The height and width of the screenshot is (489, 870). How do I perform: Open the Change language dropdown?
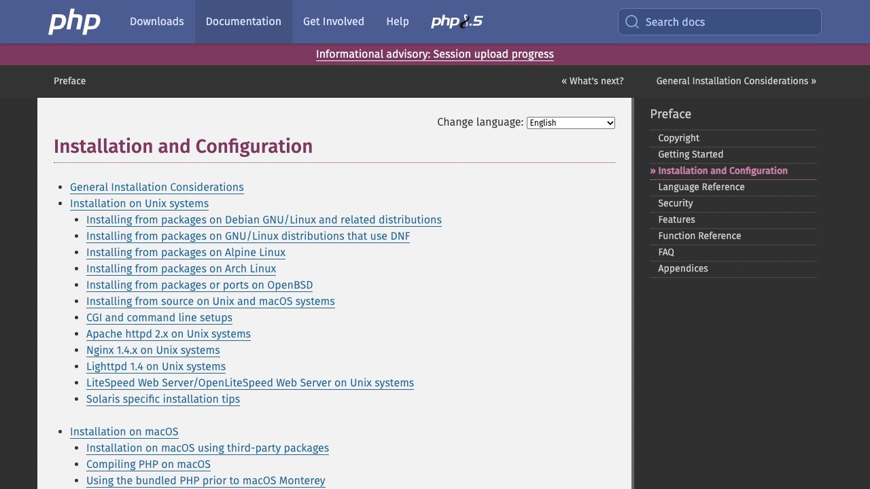click(x=571, y=123)
